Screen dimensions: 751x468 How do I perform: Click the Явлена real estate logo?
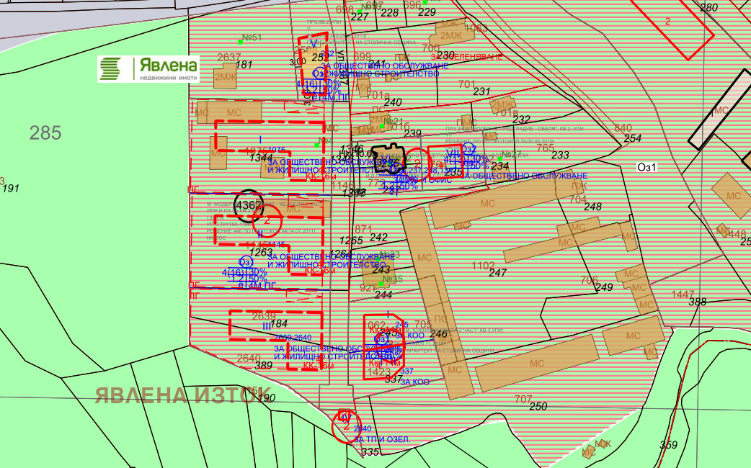pyautogui.click(x=148, y=68)
